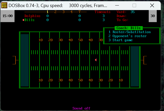Click the Bills team name
The height and width of the screenshot is (111, 164).
tap(29, 20)
